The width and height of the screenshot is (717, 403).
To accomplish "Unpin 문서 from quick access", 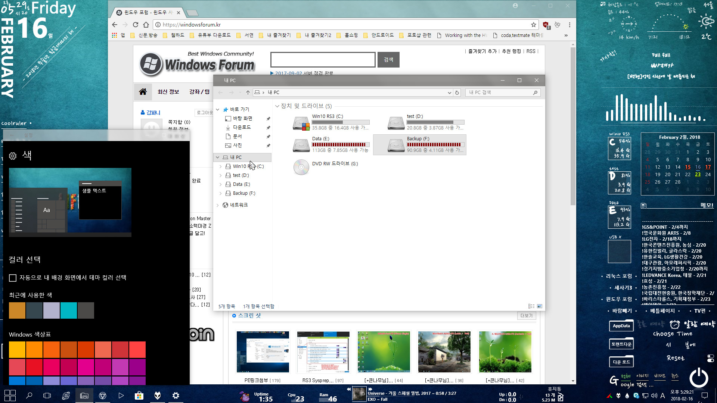I will click(x=268, y=137).
